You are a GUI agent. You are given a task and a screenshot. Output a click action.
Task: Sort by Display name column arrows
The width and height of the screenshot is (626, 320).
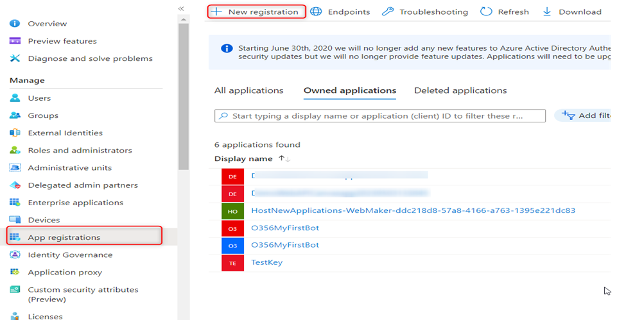coord(284,159)
